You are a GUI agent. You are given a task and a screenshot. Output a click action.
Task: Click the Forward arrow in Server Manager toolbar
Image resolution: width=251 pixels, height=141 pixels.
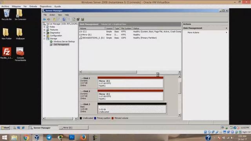49,19
